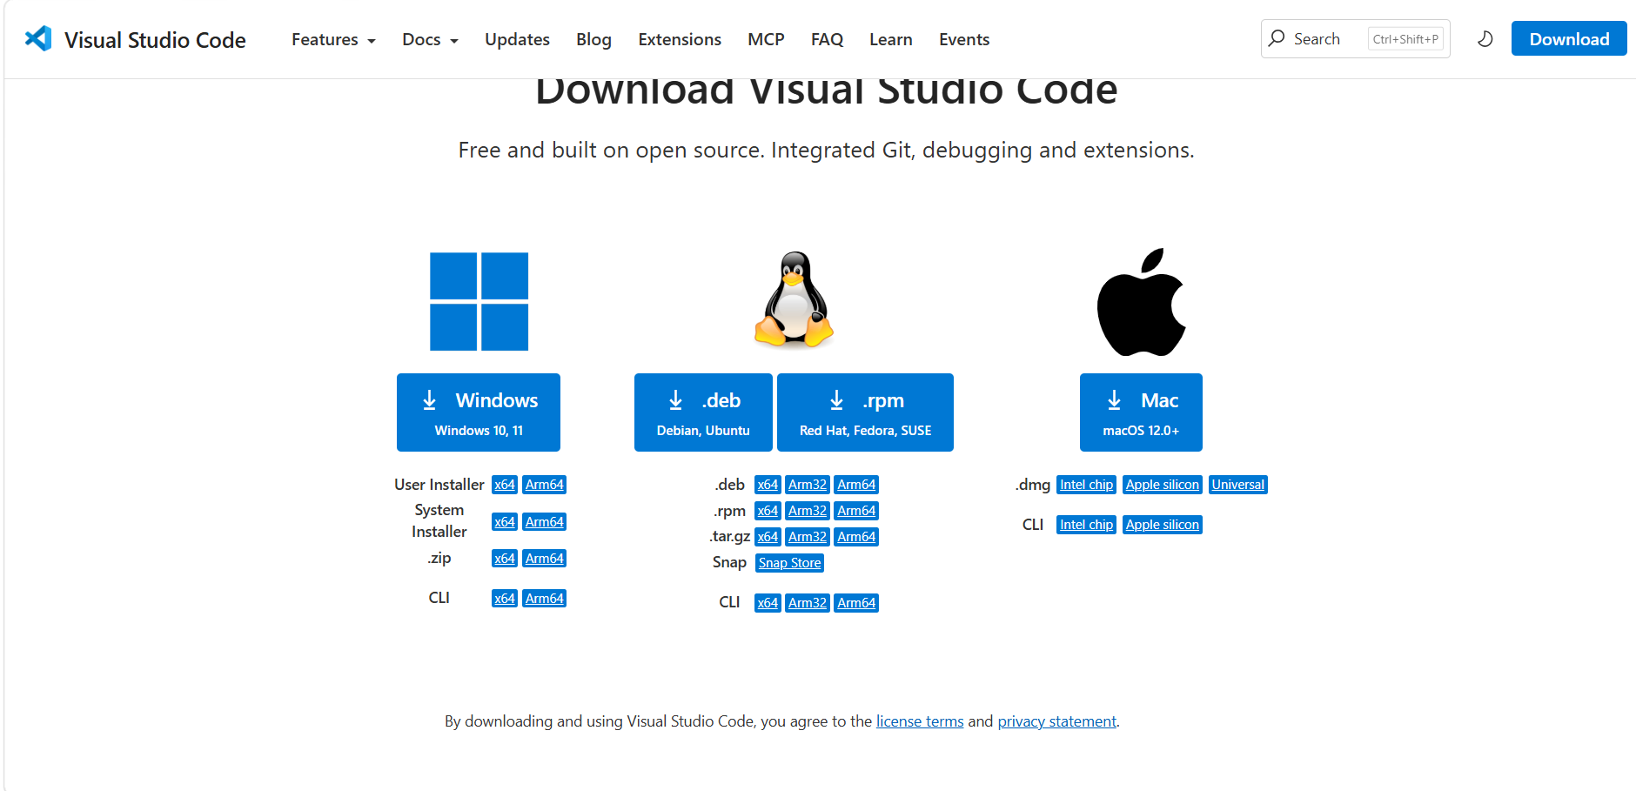The image size is (1636, 791).
Task: Select Windows .zip x64 link
Action: click(505, 558)
